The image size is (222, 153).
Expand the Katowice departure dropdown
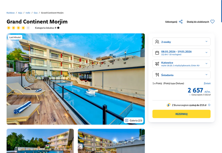pyautogui.click(x=181, y=64)
